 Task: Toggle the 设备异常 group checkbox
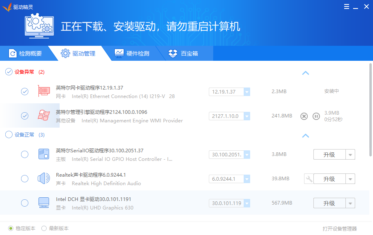click(9, 72)
